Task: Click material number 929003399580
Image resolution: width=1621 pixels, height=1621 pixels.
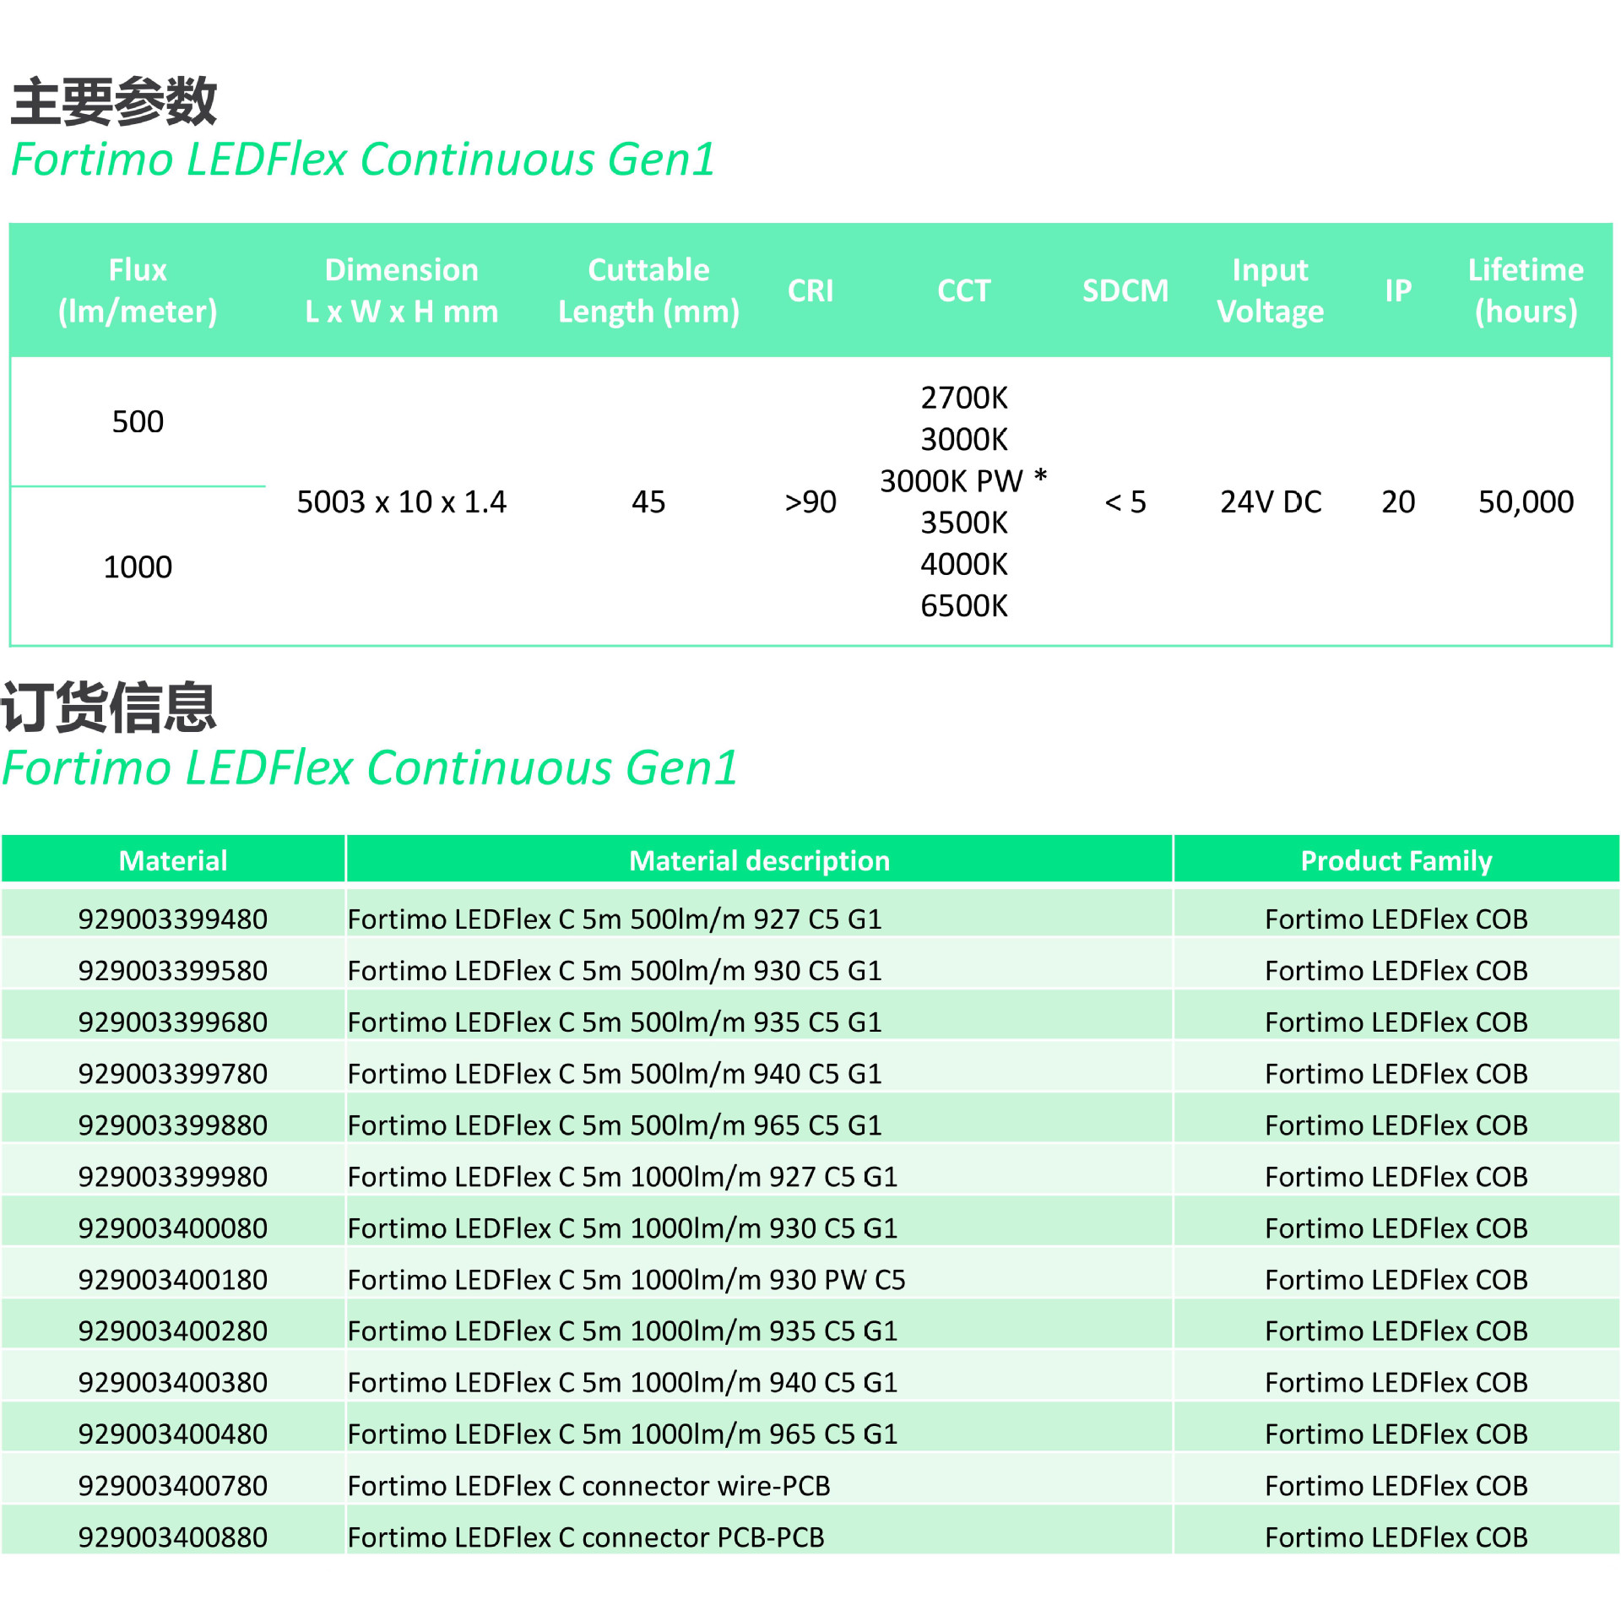Action: point(173,970)
